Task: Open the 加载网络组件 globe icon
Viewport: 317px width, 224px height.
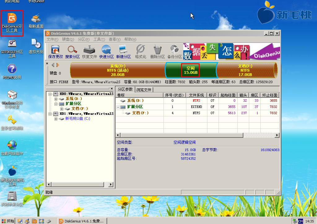Action: click(x=12, y=148)
